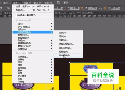Choose 收缩和膨胀(P)... in the submenu
This screenshot has width=125, height=90.
[x=68, y=44]
